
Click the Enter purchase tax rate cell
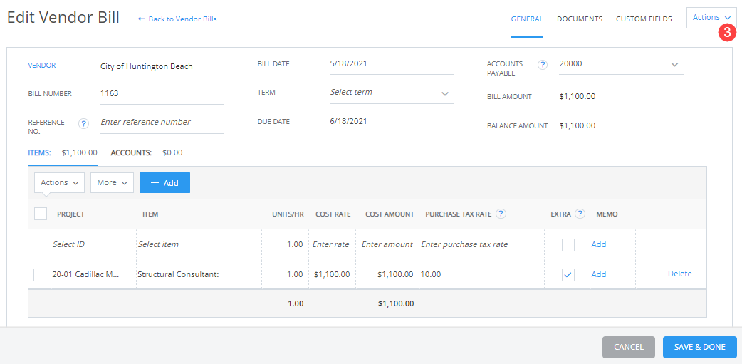coord(482,245)
